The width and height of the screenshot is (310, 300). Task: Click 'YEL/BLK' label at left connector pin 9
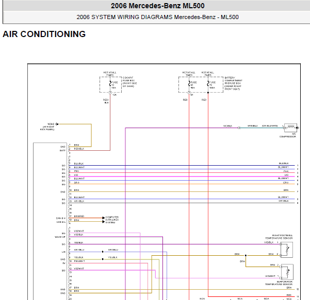(79, 257)
